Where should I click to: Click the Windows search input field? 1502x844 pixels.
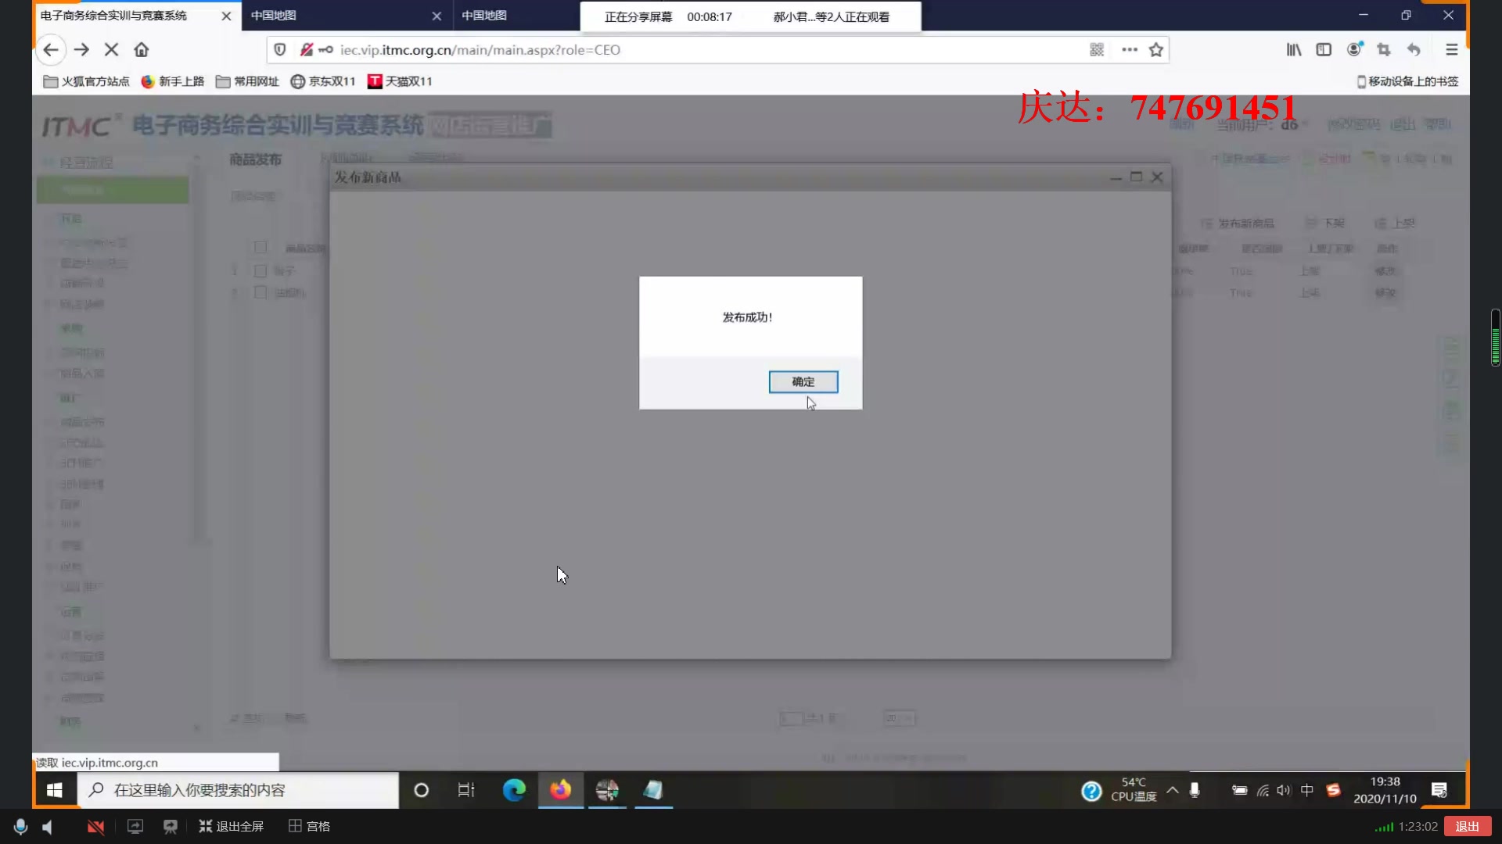pos(235,790)
